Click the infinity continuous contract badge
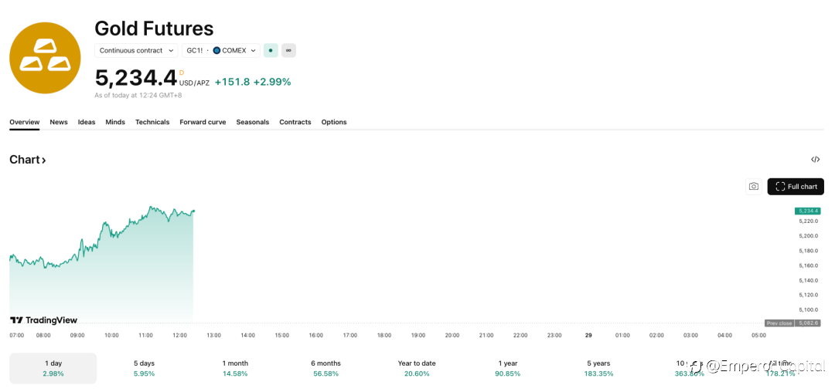 coord(288,50)
